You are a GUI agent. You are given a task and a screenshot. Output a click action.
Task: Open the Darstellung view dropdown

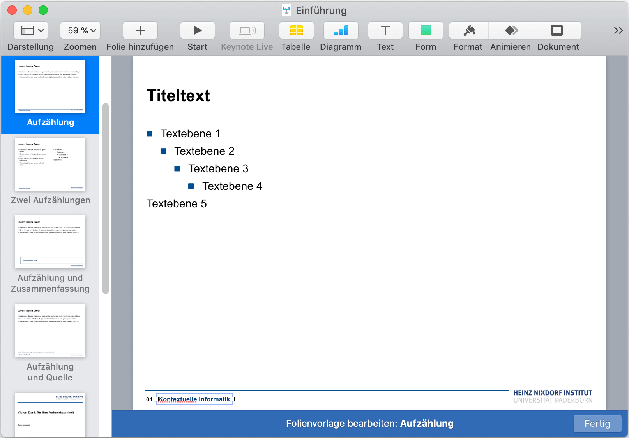31,30
